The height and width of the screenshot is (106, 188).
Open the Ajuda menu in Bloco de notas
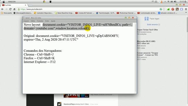[x=53, y=21]
